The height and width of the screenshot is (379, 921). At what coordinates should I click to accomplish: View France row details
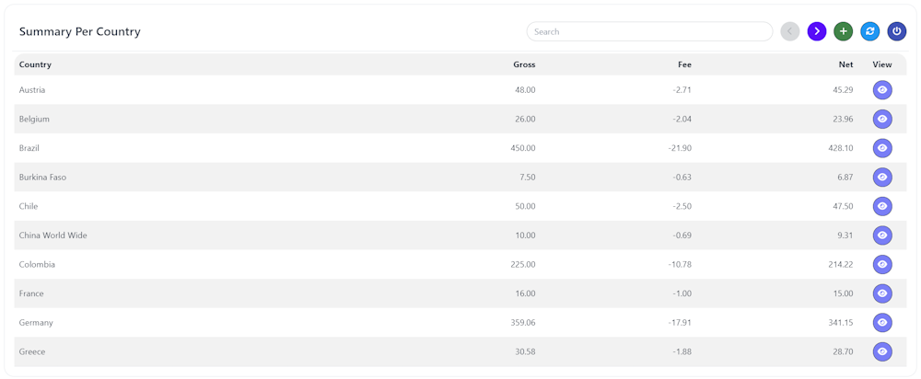point(882,293)
